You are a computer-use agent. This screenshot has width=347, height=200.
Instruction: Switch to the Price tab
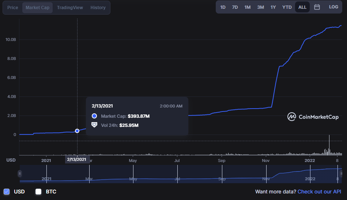click(13, 8)
